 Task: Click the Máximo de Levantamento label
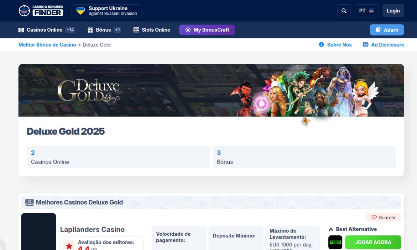coord(288,234)
